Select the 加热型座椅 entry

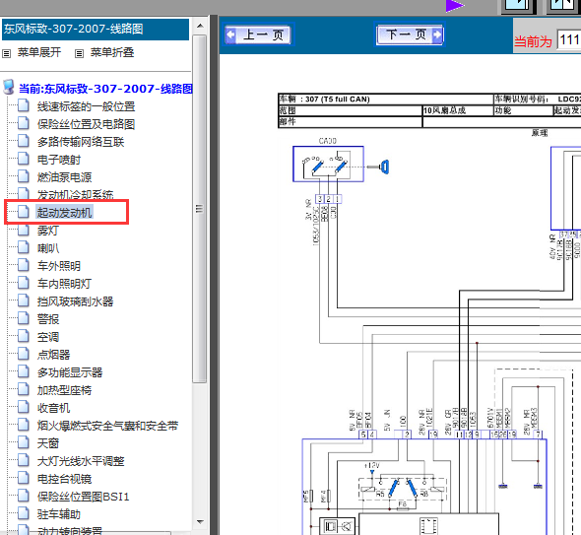[64, 390]
